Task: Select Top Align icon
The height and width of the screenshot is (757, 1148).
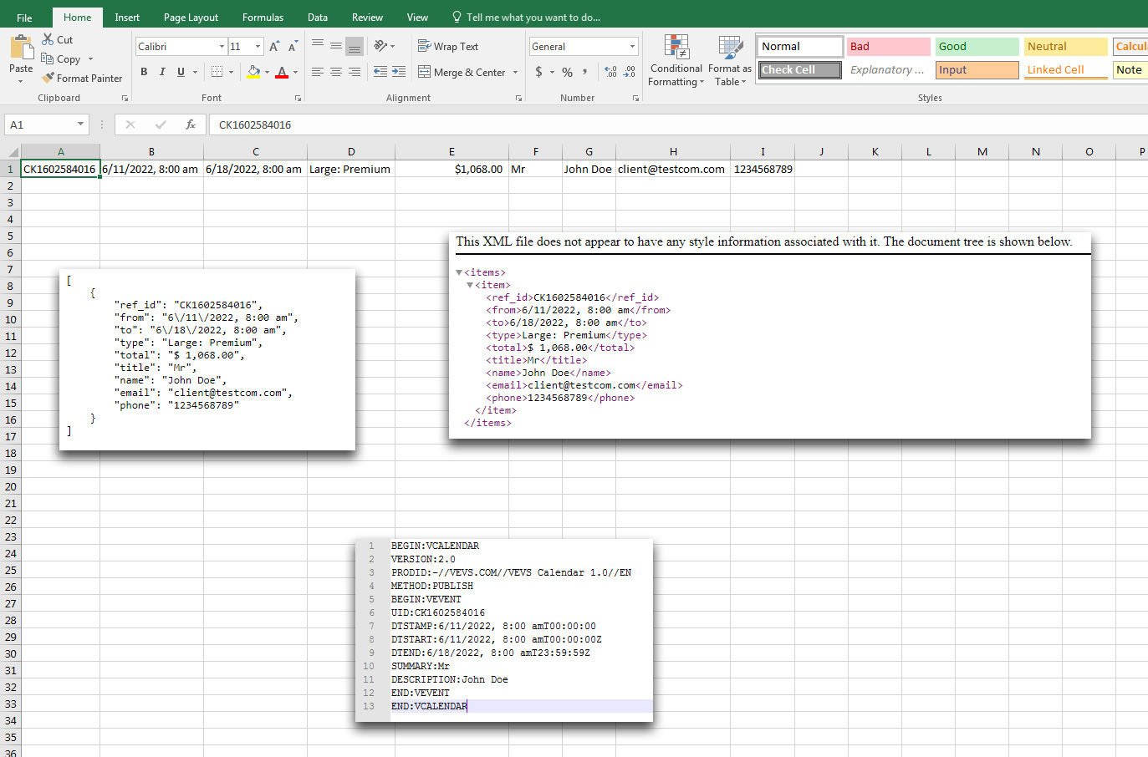Action: (318, 46)
